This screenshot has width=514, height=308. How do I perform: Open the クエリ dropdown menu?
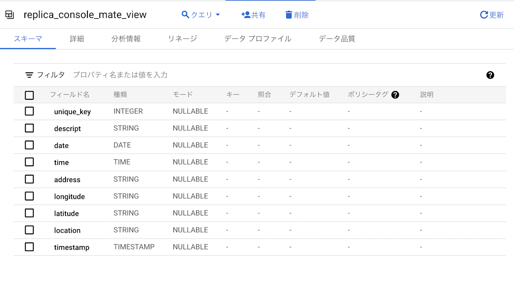(x=201, y=15)
